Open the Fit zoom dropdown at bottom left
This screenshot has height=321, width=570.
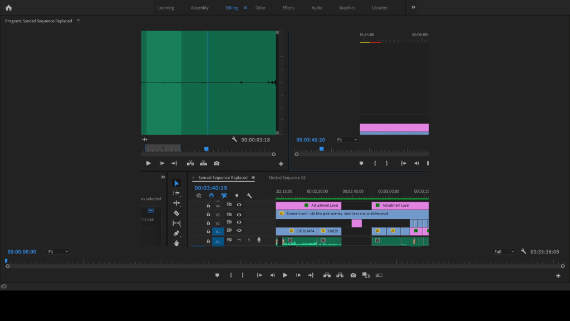coord(58,251)
